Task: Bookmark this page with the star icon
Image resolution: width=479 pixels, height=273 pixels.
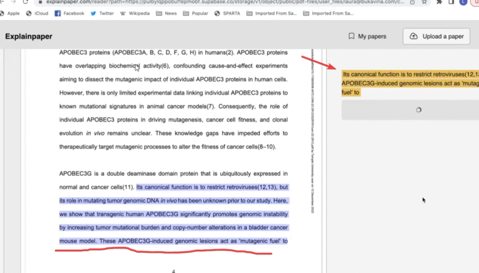Action: 424,2
